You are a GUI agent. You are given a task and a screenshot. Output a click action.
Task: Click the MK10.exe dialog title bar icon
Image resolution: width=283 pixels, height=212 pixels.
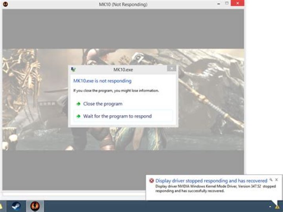click(x=73, y=70)
